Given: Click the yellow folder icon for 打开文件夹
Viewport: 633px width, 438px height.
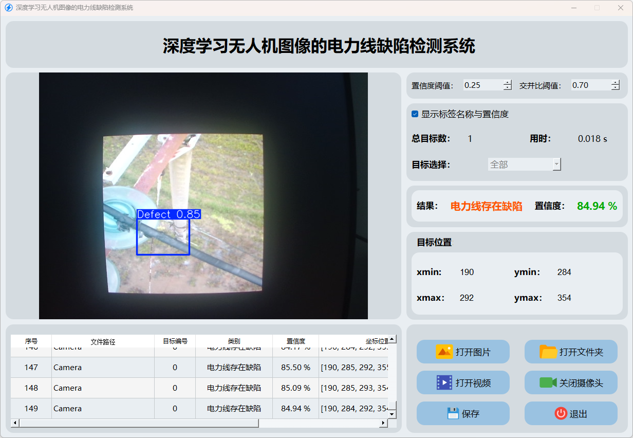Looking at the screenshot, I should [548, 352].
